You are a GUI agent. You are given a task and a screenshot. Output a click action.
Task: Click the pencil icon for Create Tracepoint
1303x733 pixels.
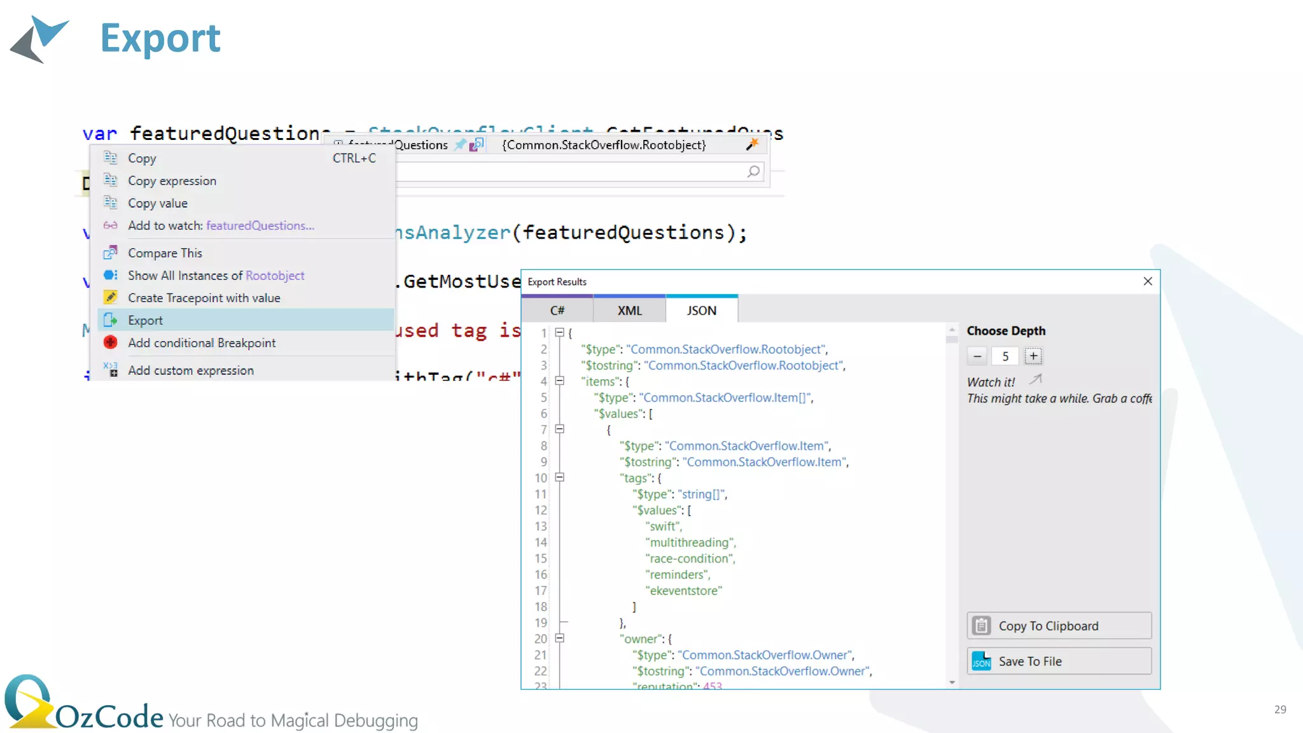(x=111, y=297)
